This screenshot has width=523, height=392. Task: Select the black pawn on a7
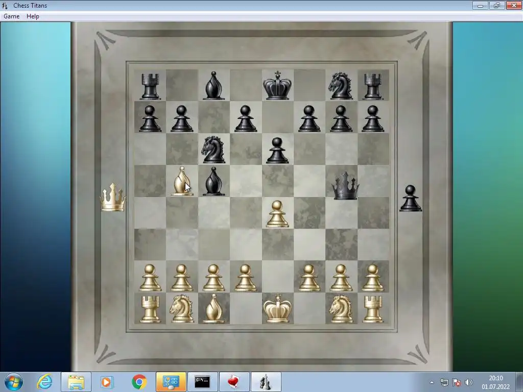[150, 118]
